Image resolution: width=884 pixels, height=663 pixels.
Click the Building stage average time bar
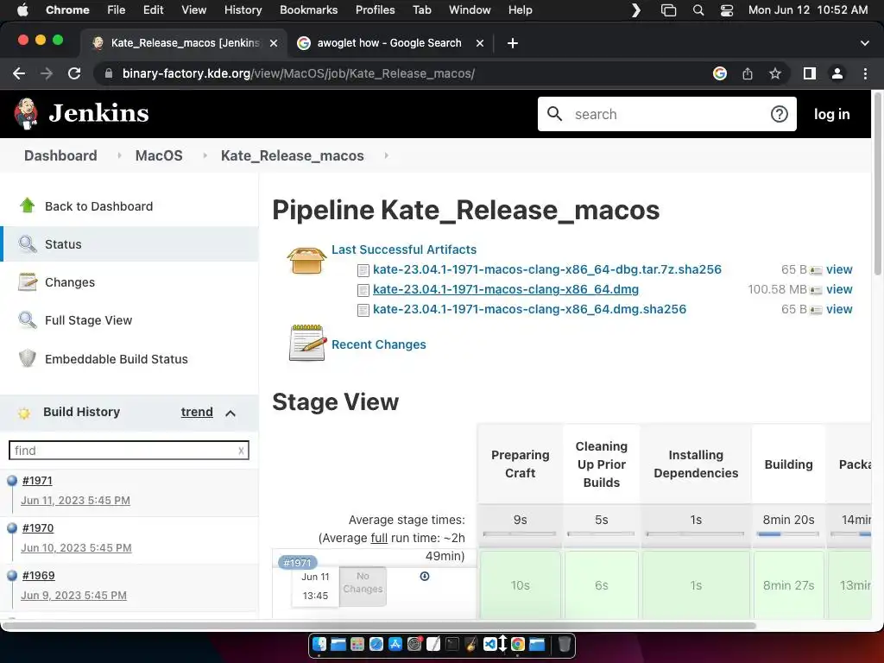788,534
